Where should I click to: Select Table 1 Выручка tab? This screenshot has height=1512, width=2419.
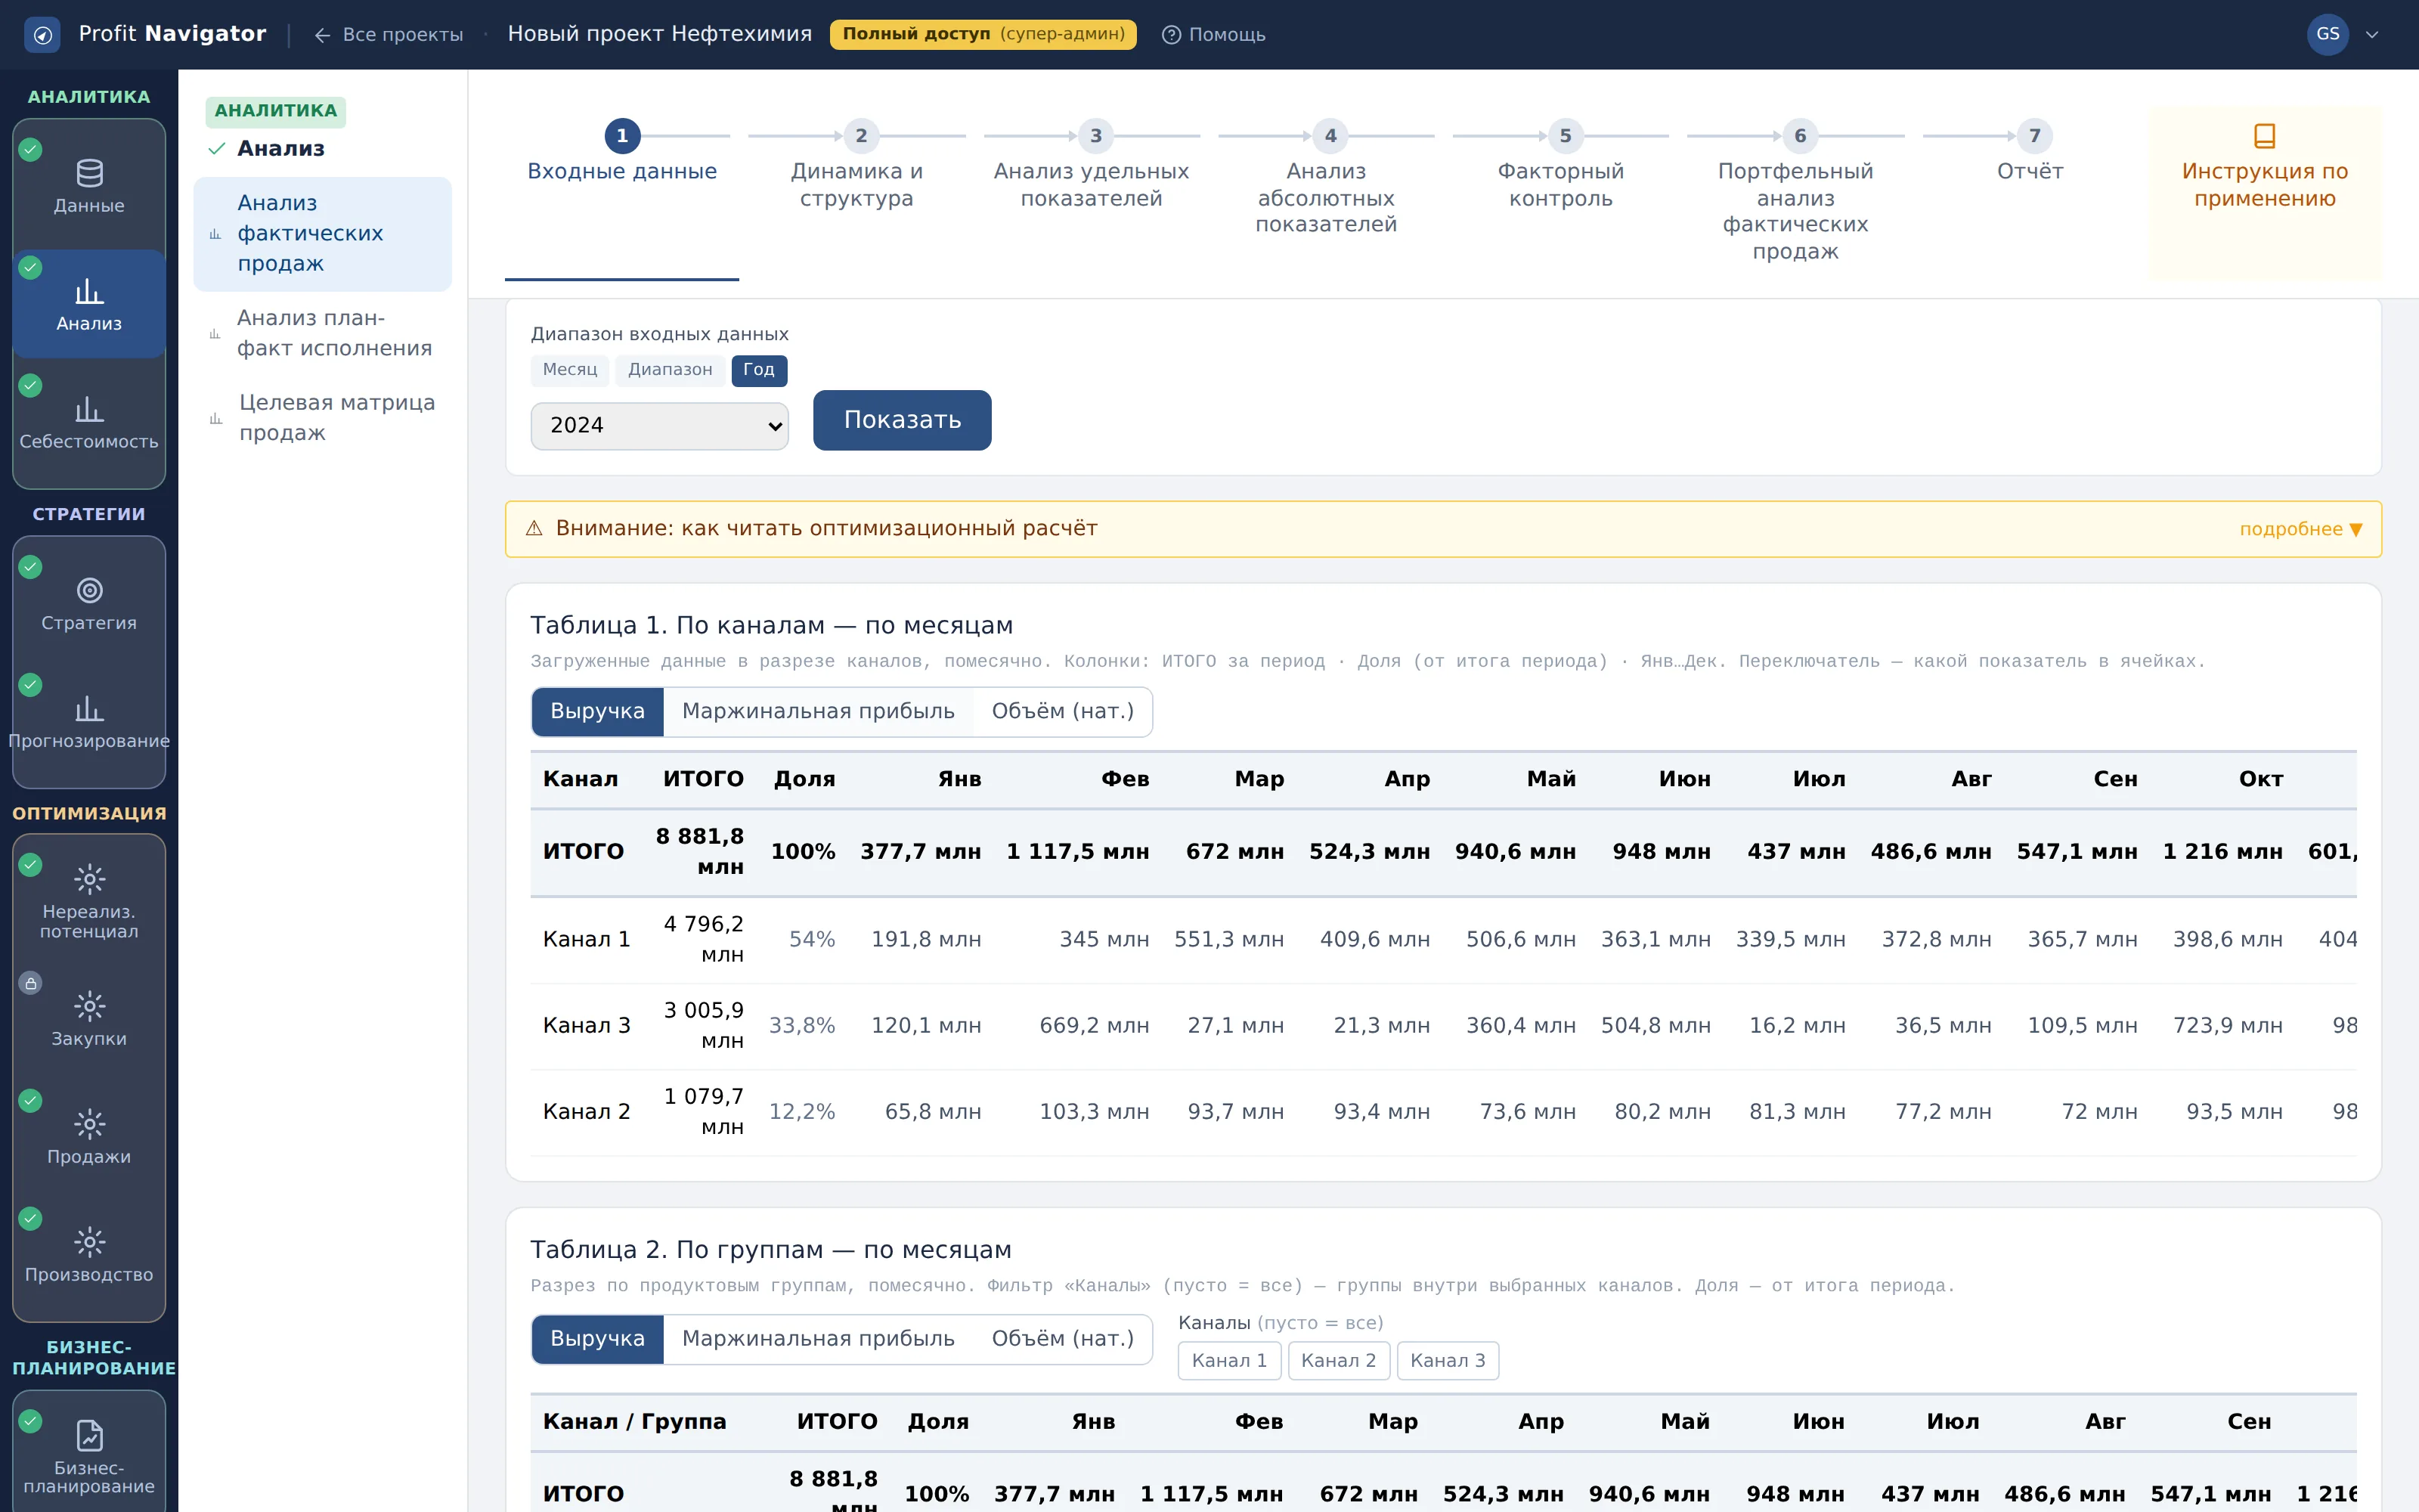(x=598, y=711)
